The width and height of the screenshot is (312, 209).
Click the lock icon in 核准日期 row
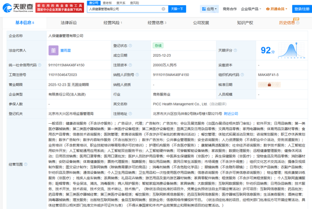point(269,85)
